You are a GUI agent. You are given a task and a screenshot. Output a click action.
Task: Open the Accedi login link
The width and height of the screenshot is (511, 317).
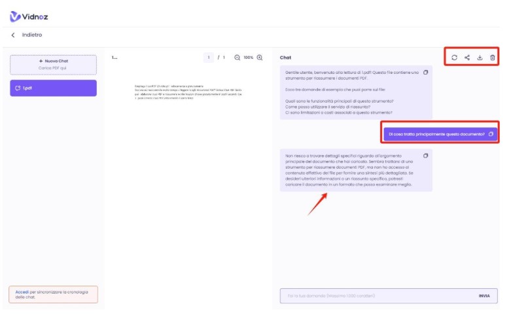coord(22,292)
